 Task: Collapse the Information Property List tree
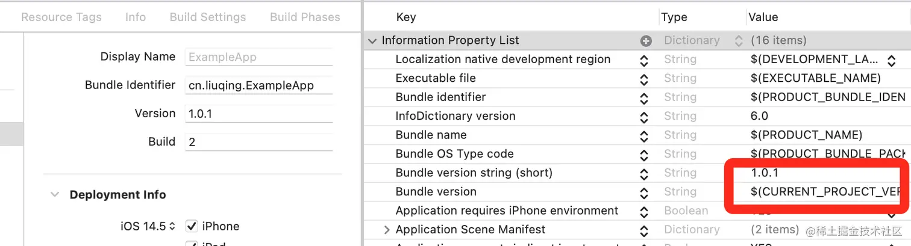pos(372,41)
